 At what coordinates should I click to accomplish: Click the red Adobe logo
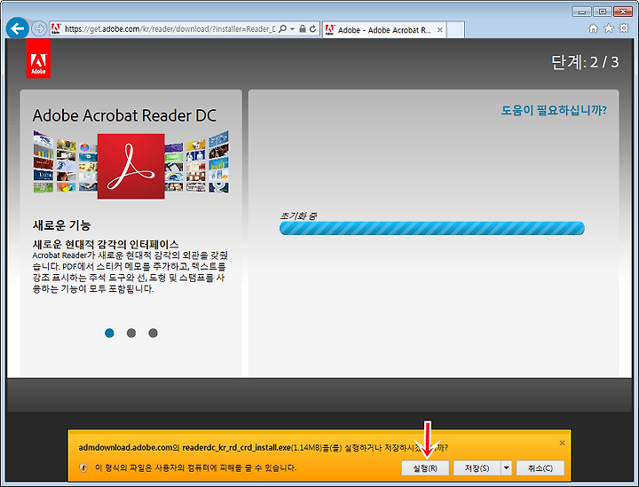(x=38, y=59)
